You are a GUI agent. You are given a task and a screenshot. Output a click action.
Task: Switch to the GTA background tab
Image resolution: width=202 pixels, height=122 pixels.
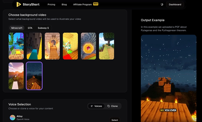coord(30,28)
